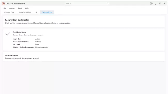
Task: Click the certificate status checkmark icon
Action: click(8, 34)
